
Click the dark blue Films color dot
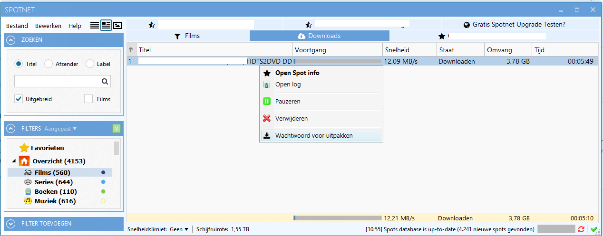103,172
